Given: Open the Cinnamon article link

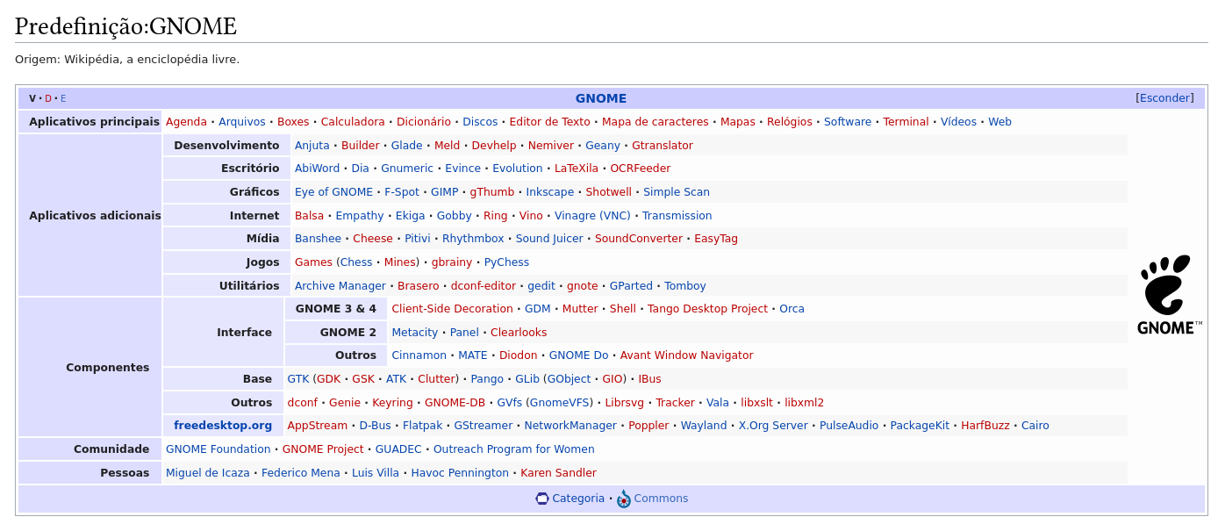Looking at the screenshot, I should click(x=419, y=355).
